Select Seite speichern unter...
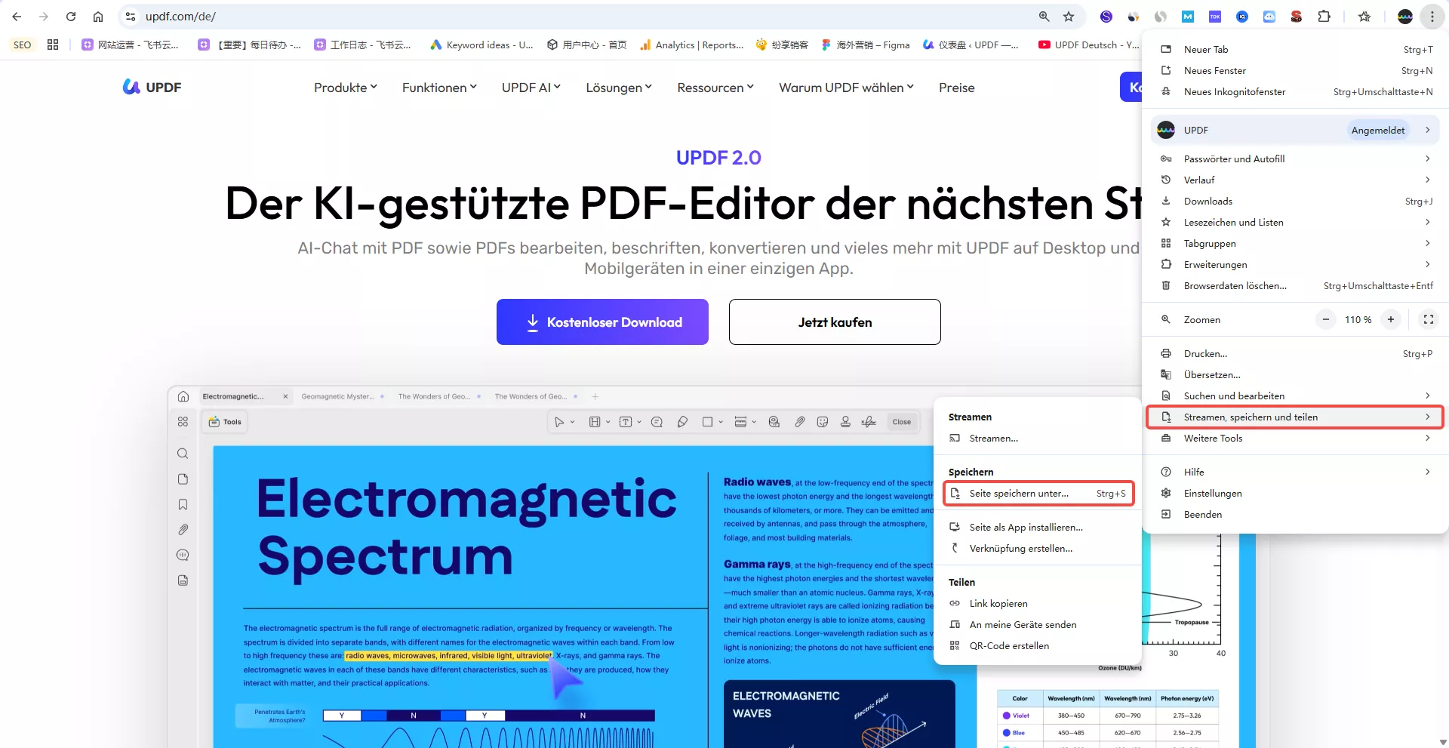The image size is (1449, 748). click(x=1038, y=493)
